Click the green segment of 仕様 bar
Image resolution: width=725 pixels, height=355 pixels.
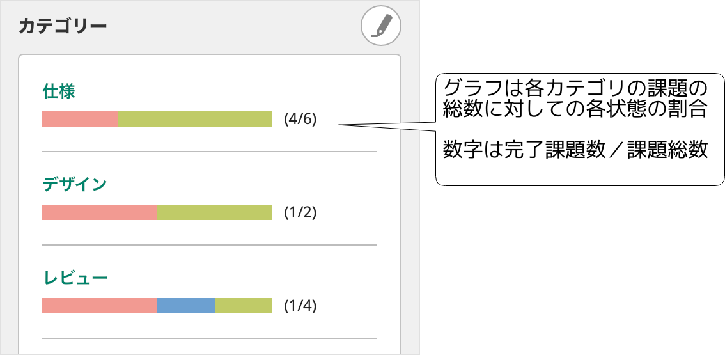tap(195, 119)
